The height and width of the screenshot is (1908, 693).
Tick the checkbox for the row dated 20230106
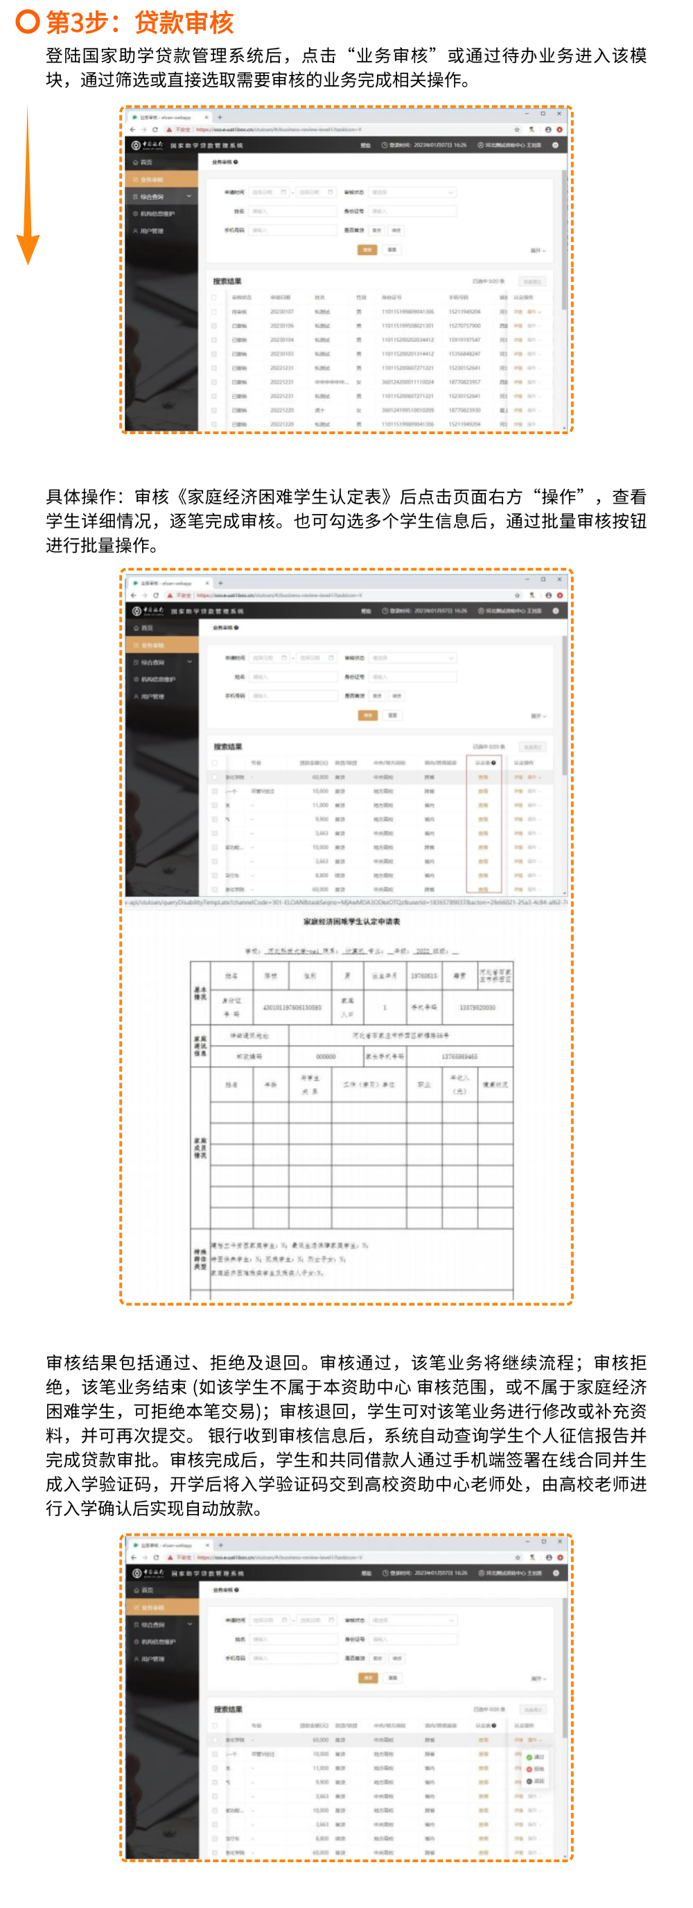(x=214, y=326)
